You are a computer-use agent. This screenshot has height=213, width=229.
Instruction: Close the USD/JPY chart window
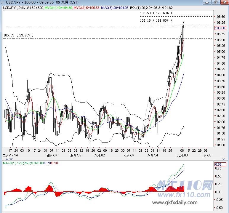(x=224, y=2)
